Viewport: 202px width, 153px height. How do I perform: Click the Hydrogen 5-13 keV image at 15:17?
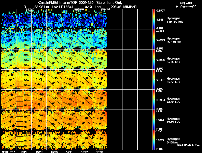9,140
